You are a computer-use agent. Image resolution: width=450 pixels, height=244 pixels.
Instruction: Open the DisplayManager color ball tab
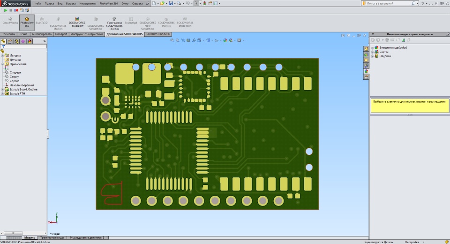tap(29, 41)
